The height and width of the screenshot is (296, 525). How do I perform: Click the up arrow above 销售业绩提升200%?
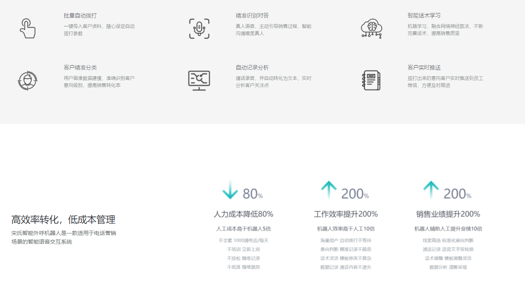point(431,190)
